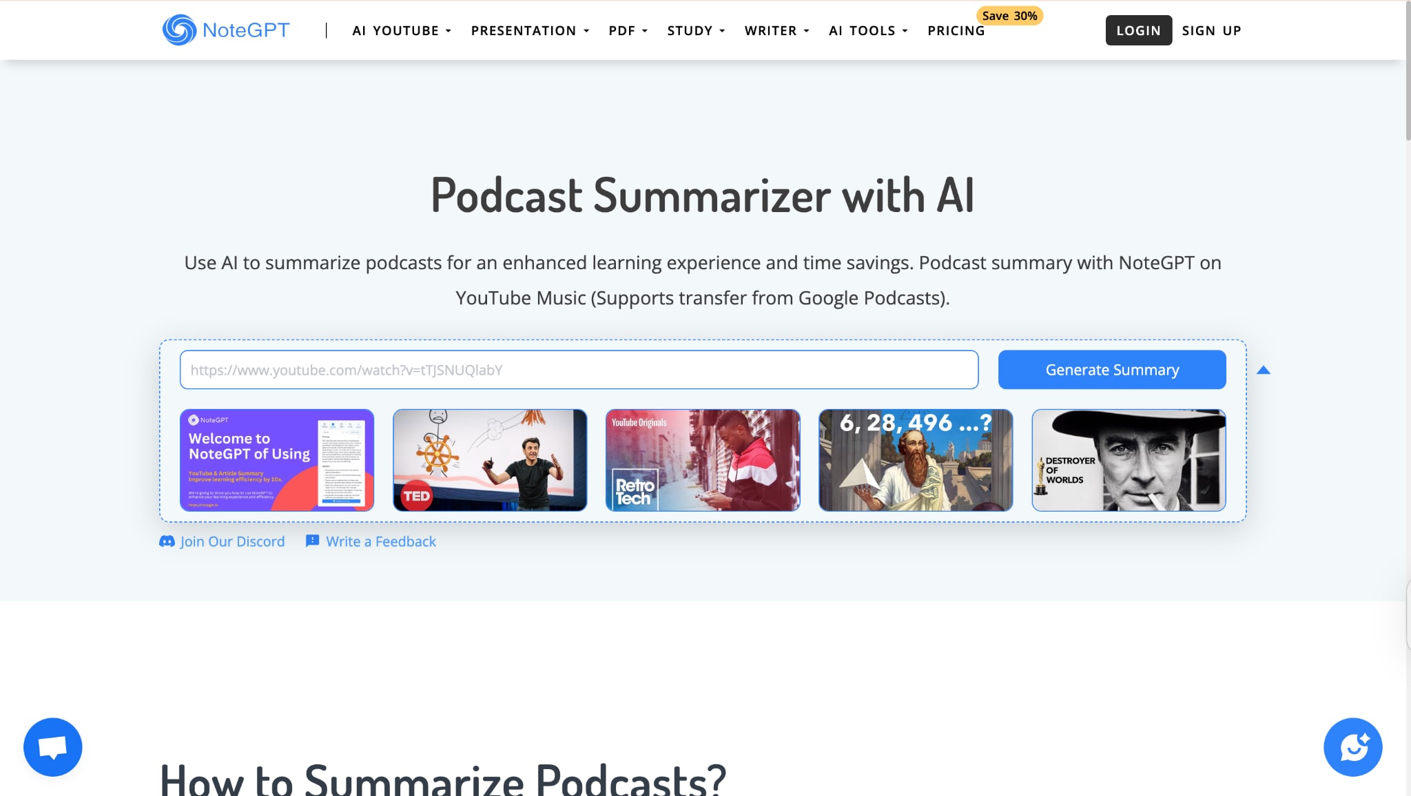Open the WRITER menu
This screenshot has height=796, width=1411.
point(776,30)
